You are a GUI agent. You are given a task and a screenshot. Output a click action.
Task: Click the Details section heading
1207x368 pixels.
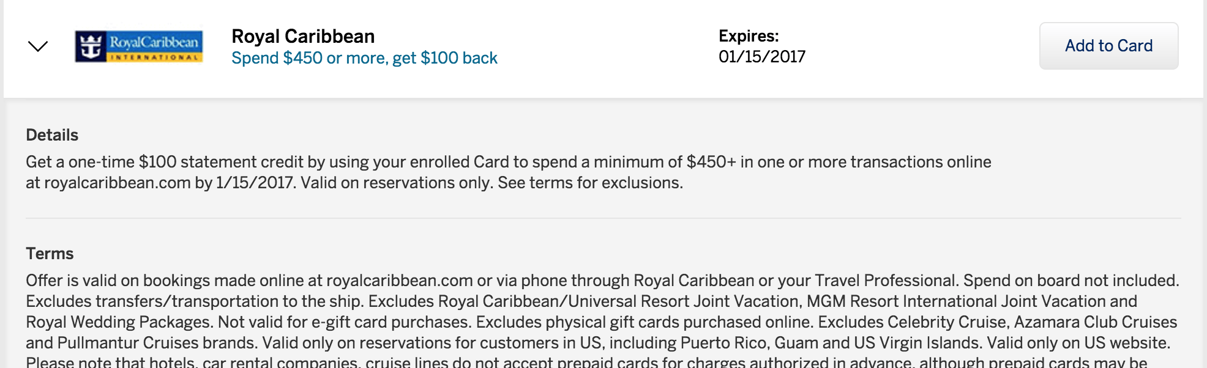click(52, 135)
